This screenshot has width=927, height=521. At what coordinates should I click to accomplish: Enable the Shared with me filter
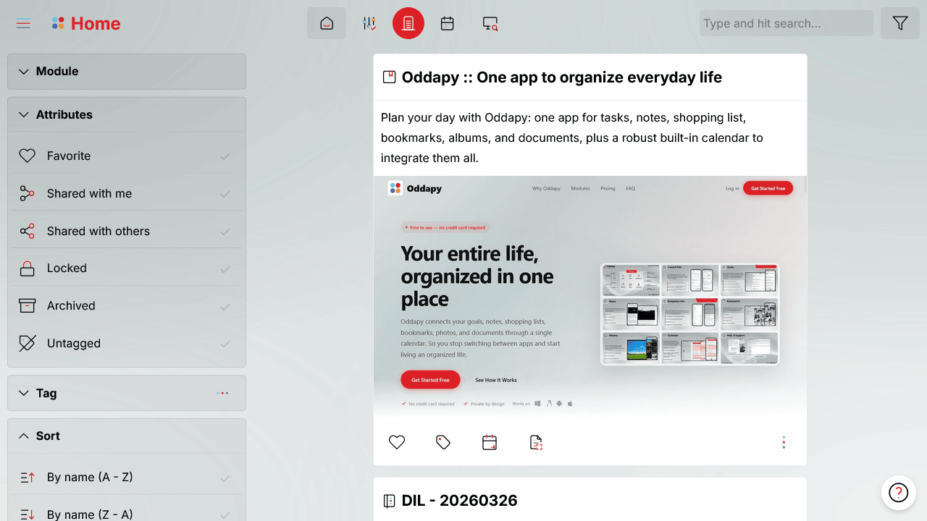(x=127, y=193)
